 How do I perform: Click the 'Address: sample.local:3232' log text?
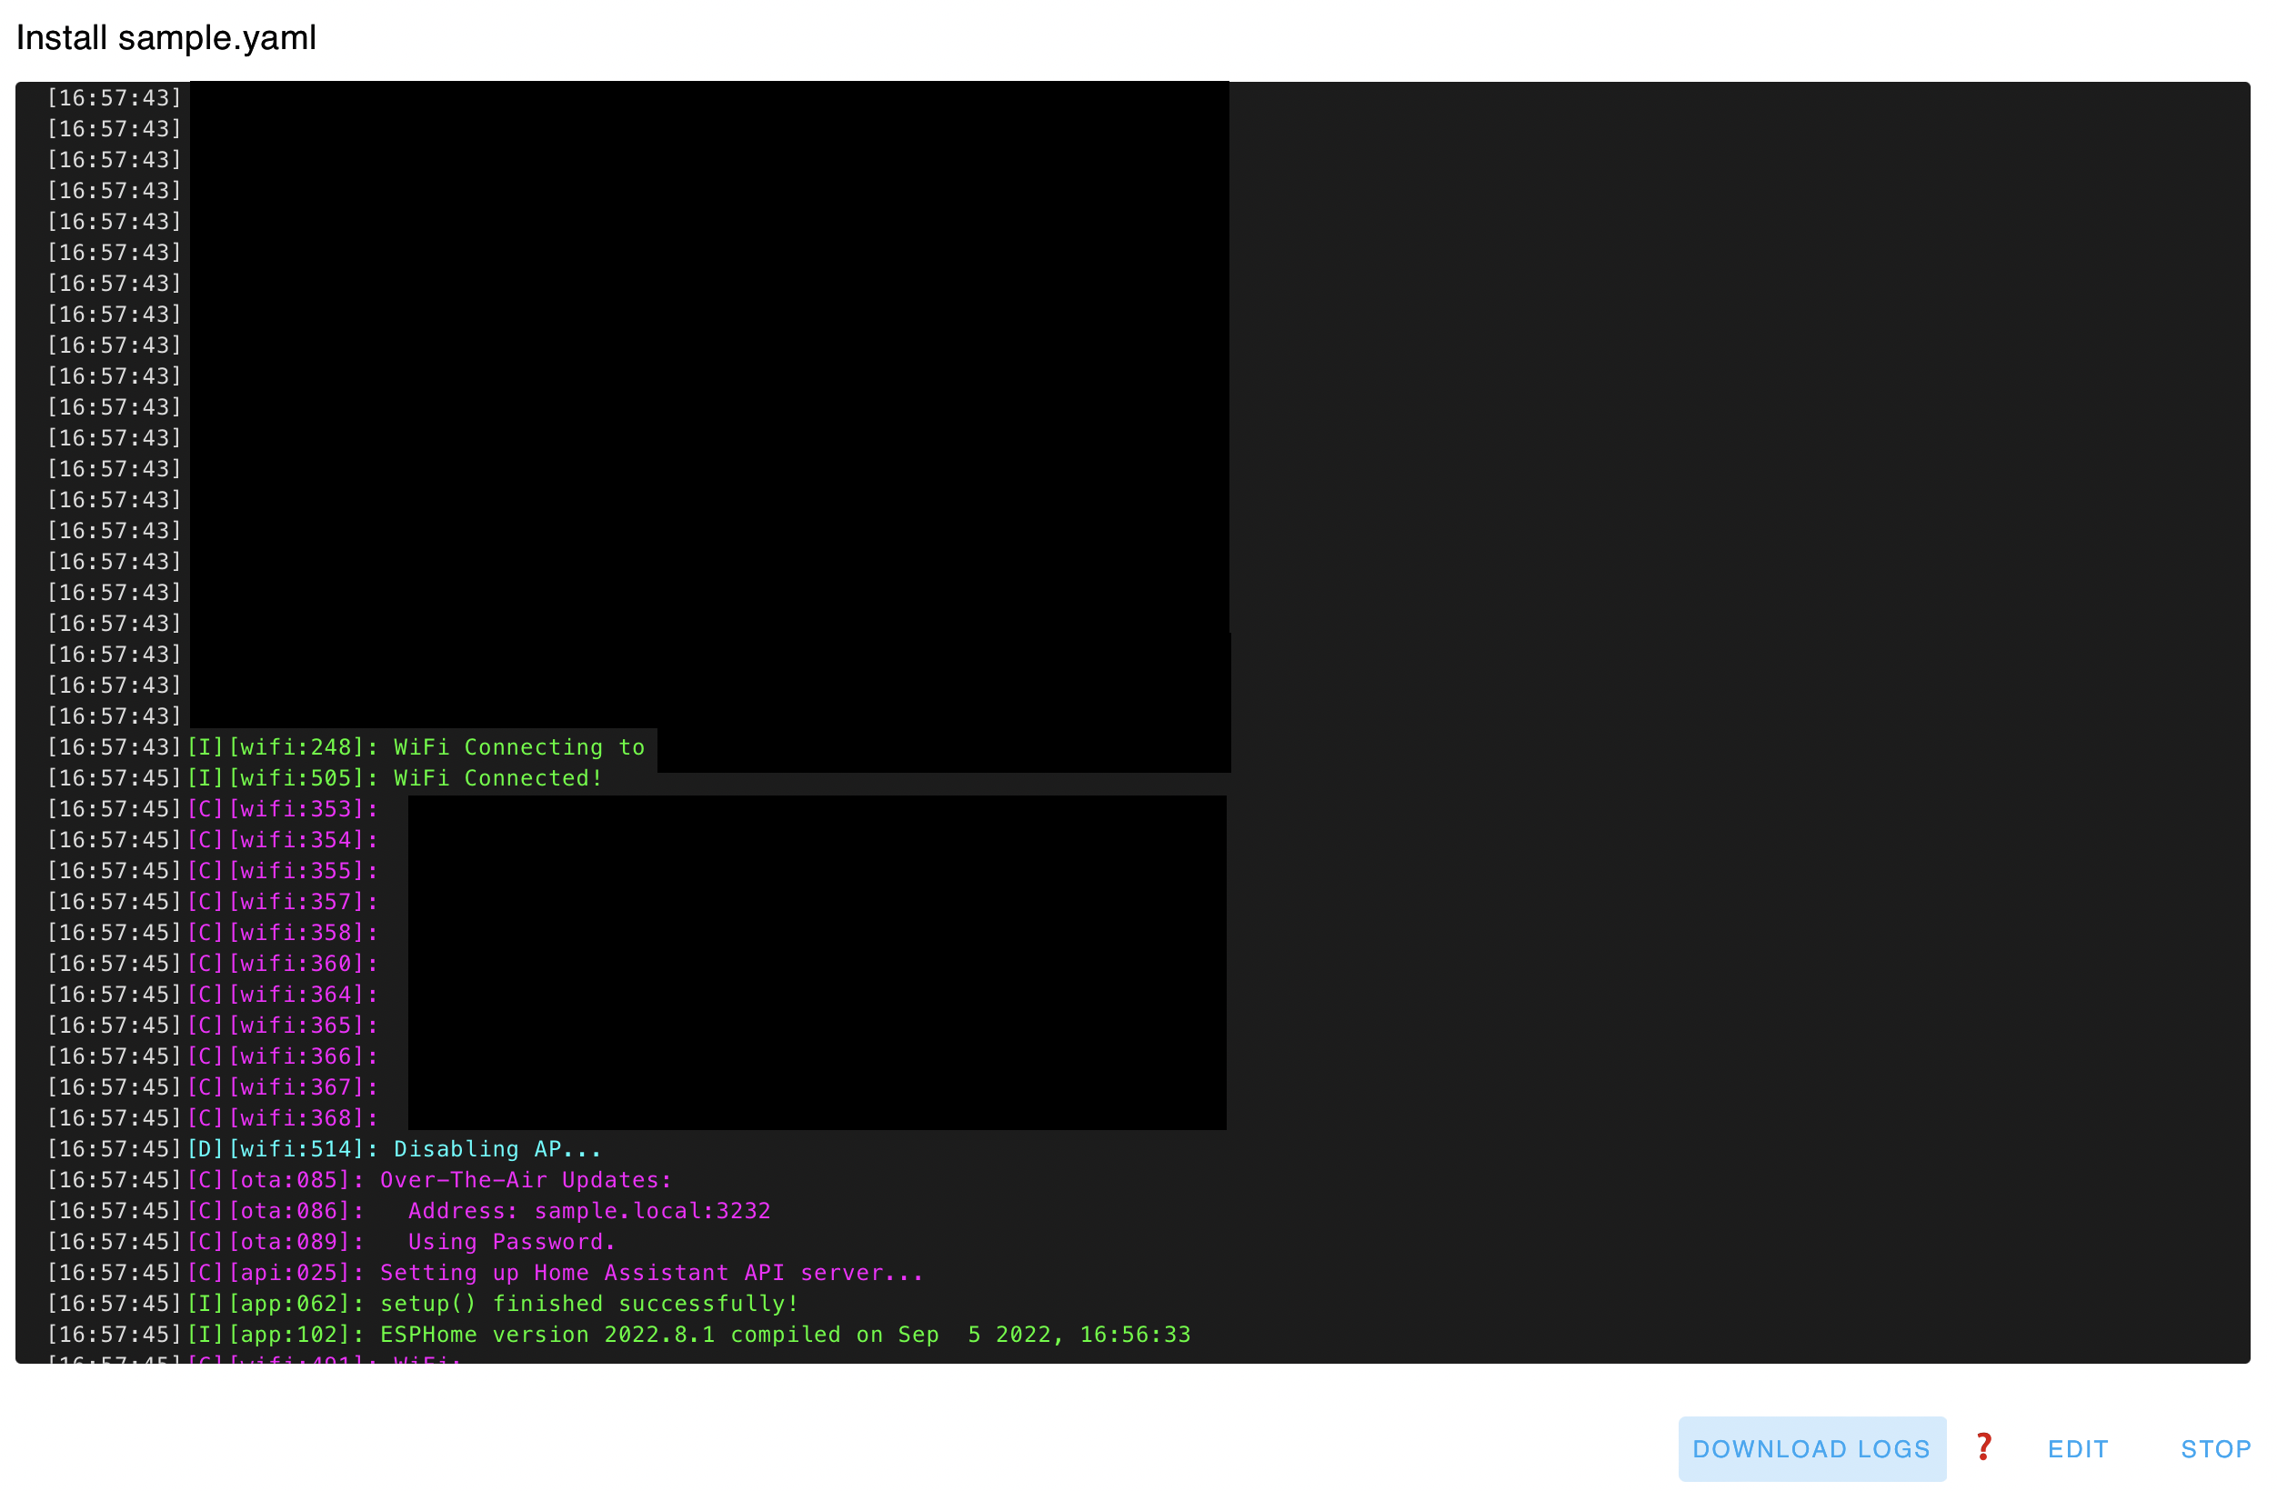589,1211
